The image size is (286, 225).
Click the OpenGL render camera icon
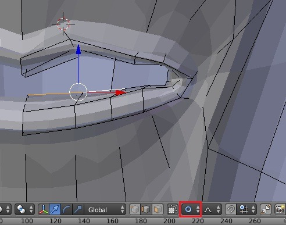click(280, 209)
